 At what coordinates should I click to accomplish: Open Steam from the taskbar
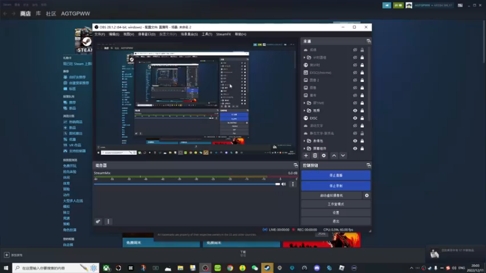[267, 268]
